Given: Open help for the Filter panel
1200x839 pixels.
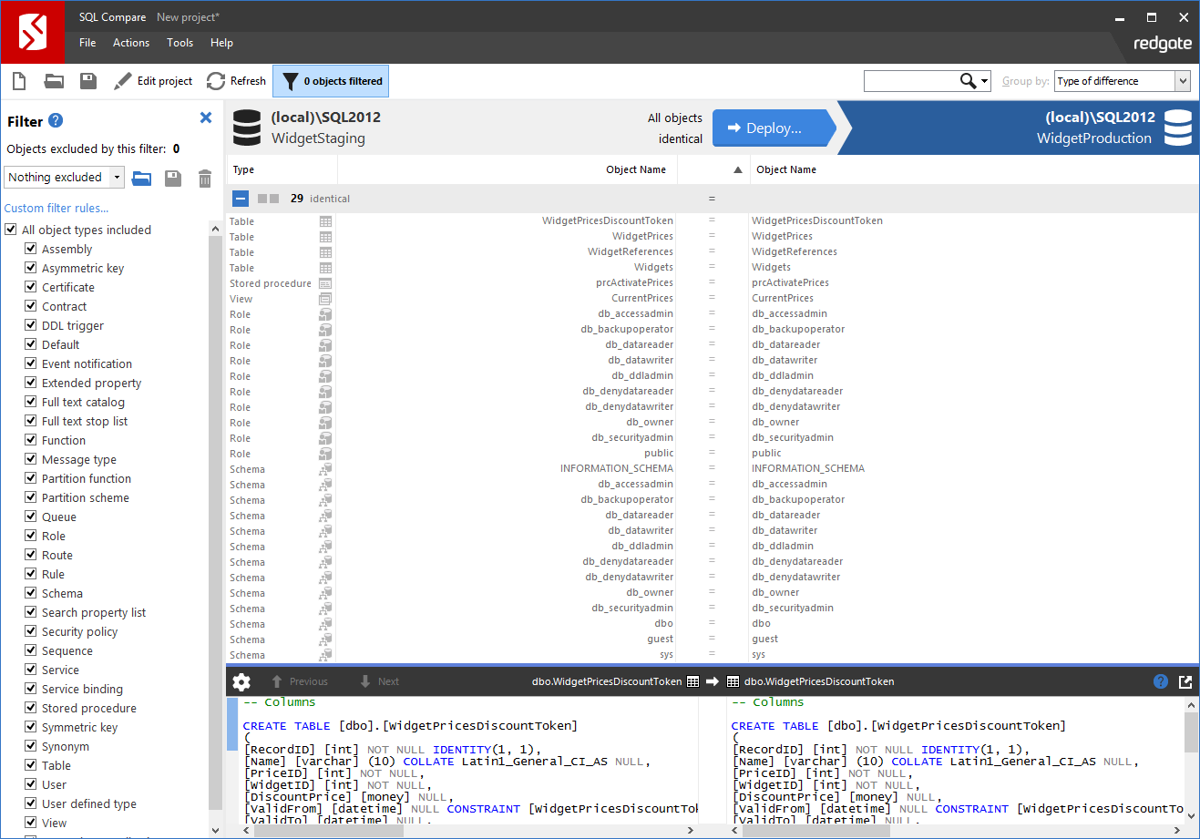Looking at the screenshot, I should click(59, 119).
